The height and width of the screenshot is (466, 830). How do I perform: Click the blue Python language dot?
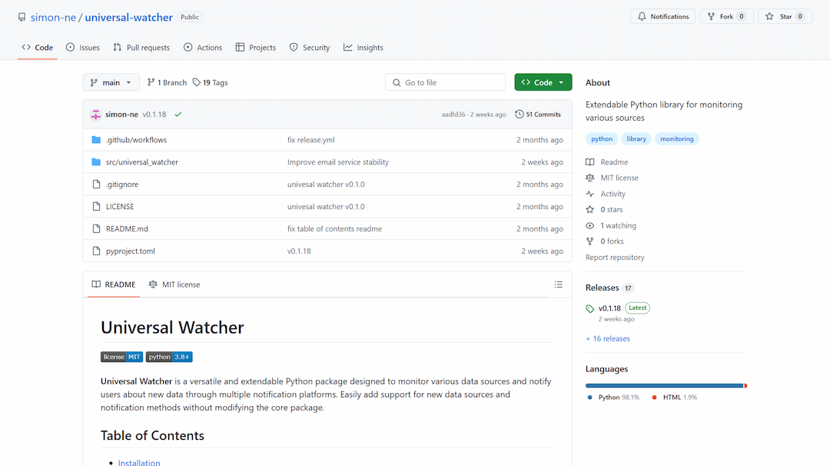(589, 397)
